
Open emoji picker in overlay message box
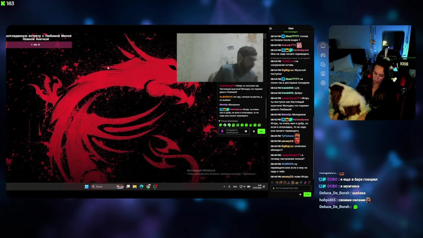(x=246, y=131)
